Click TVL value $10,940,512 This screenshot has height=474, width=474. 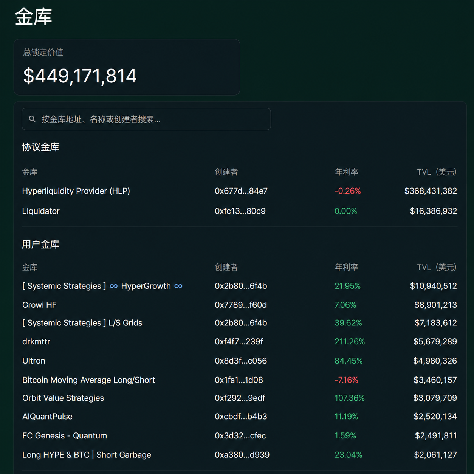click(x=434, y=286)
